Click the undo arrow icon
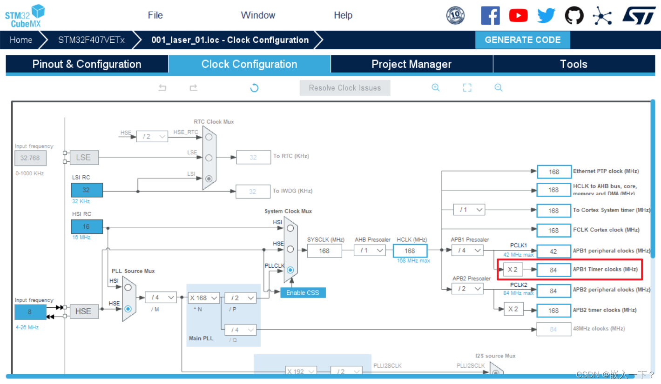This screenshot has height=384, width=661. point(162,87)
